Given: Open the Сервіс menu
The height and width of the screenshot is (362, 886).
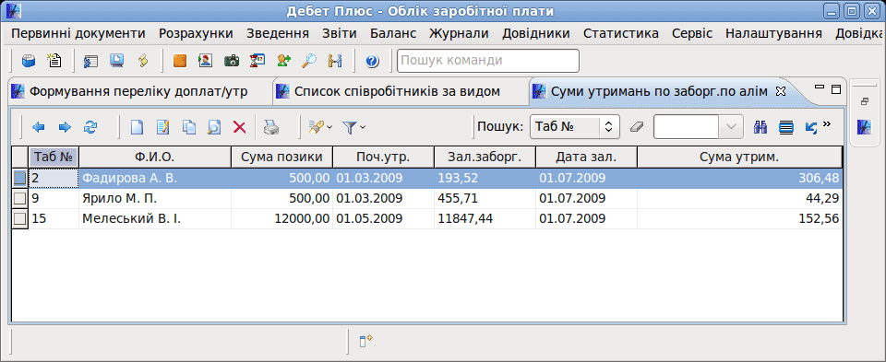Looking at the screenshot, I should click(x=692, y=33).
